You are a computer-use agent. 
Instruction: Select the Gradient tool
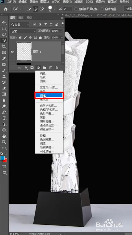point(4,94)
